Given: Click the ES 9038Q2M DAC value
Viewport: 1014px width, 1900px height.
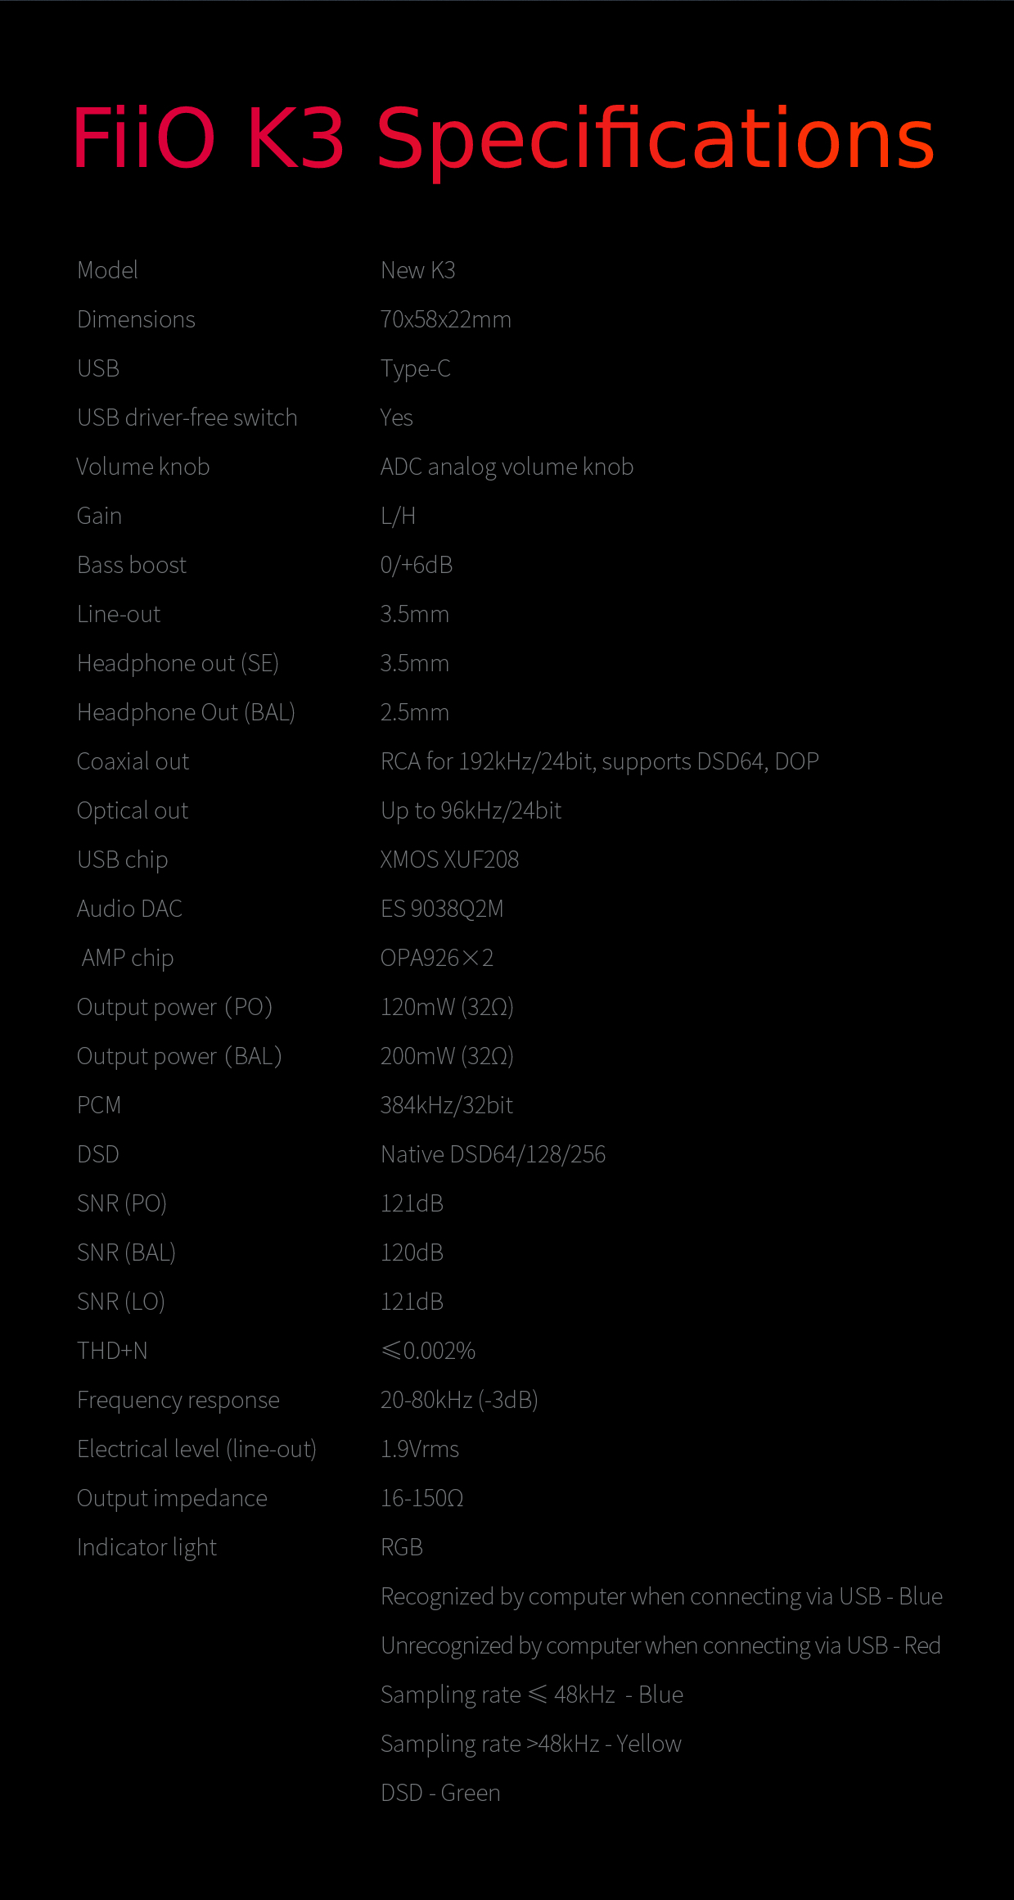Looking at the screenshot, I should (x=442, y=909).
